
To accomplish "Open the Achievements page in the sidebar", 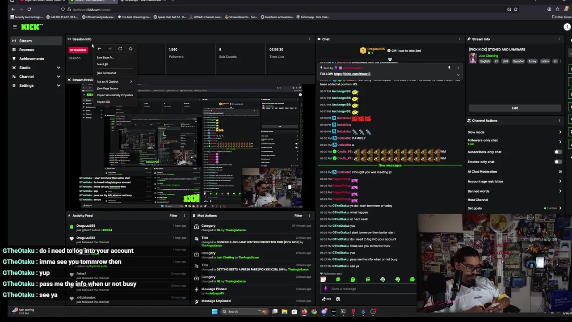I will (x=36, y=59).
